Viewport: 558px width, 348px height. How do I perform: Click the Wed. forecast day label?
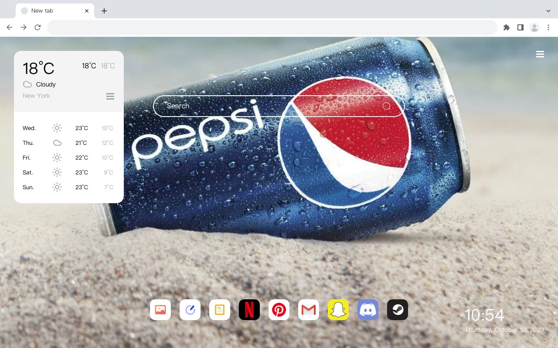point(29,128)
